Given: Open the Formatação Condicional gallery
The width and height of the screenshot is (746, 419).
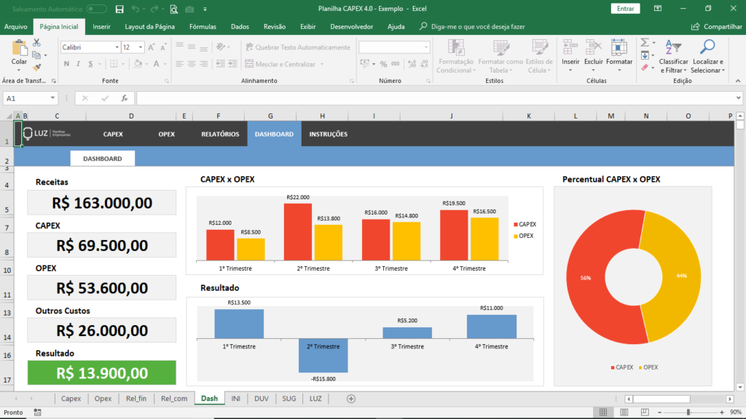Looking at the screenshot, I should click(x=458, y=58).
